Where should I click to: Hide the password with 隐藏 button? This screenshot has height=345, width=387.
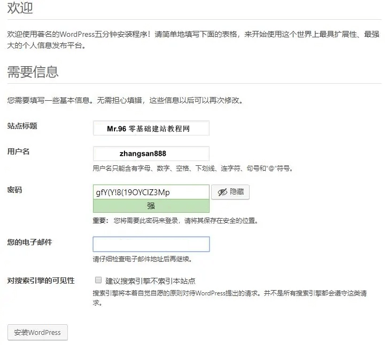tap(230, 192)
